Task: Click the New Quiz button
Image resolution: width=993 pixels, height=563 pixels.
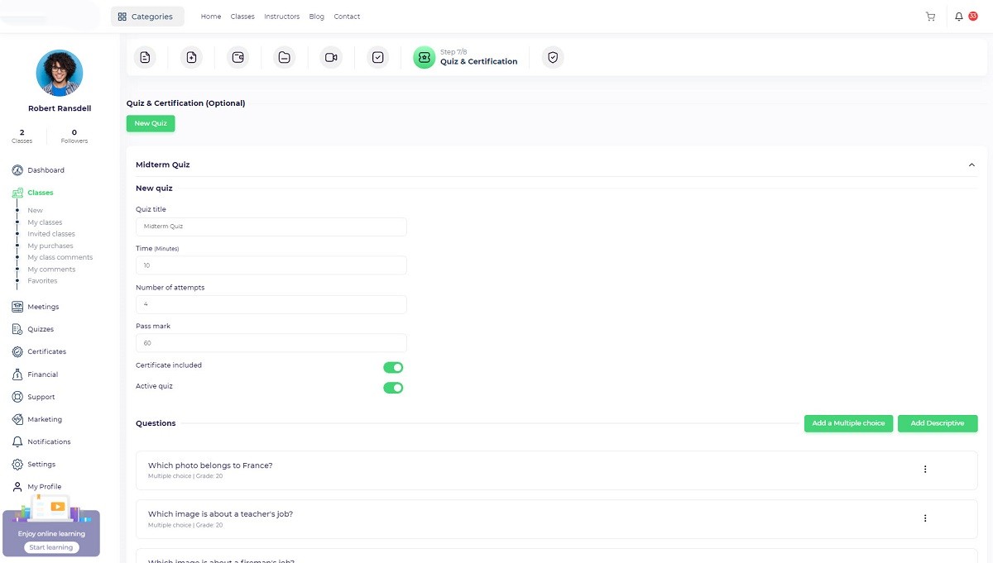Action: point(151,123)
